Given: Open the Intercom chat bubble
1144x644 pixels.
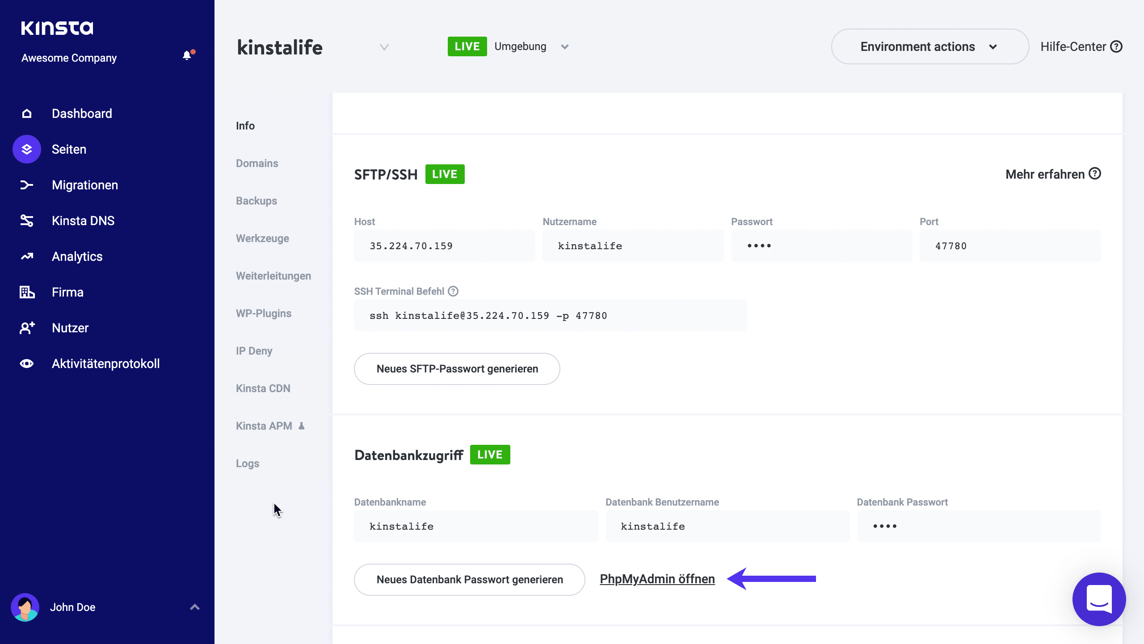Looking at the screenshot, I should coord(1099,599).
